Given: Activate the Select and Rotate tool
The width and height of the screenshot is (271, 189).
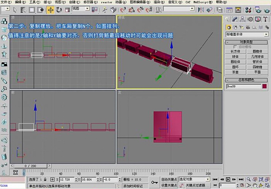Looking at the screenshot, I should 59,10.
